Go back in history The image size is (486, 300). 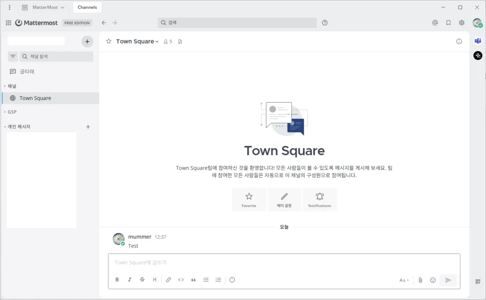pos(104,23)
